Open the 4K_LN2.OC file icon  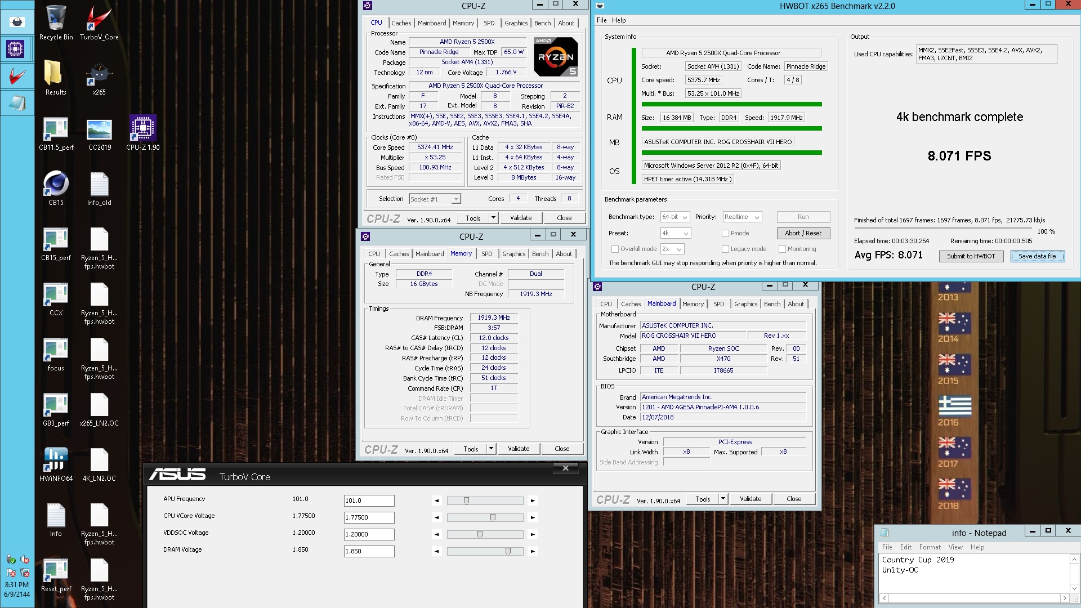point(99,464)
